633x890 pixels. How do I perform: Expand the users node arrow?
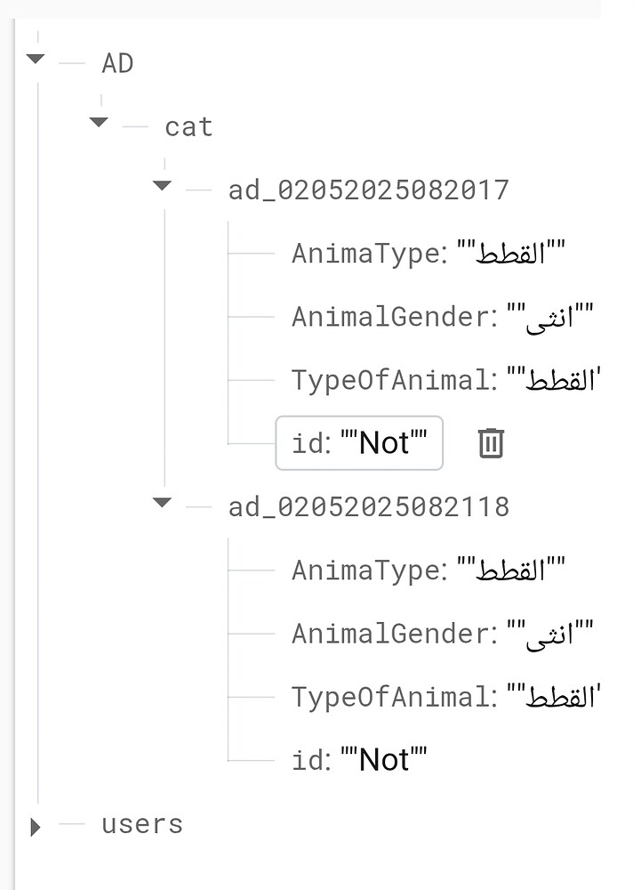point(36,827)
